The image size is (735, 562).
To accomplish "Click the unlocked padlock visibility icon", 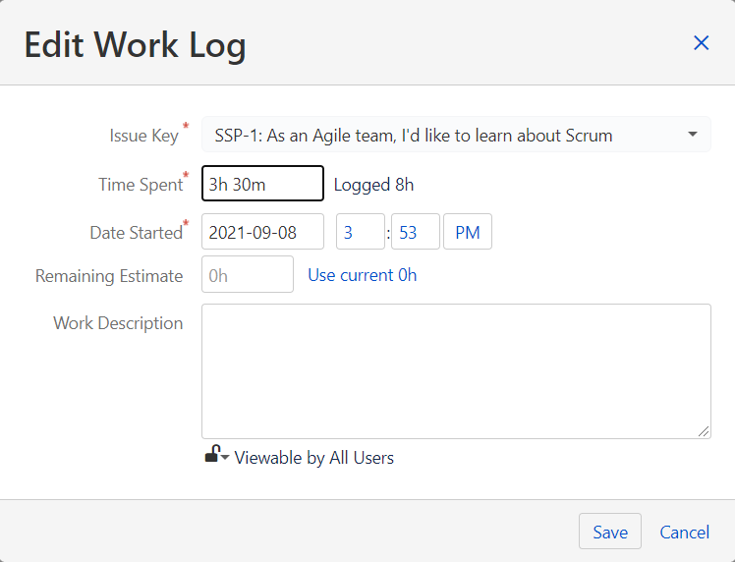I will point(210,454).
